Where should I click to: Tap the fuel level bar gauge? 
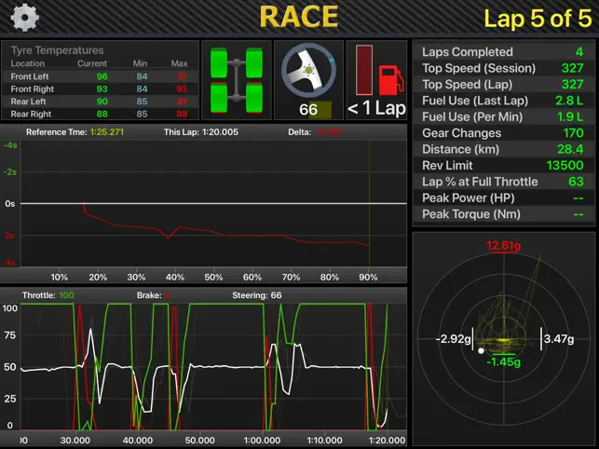tap(364, 70)
